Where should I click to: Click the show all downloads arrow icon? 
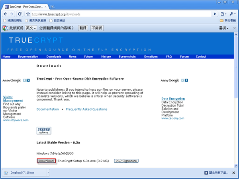coord(206,173)
